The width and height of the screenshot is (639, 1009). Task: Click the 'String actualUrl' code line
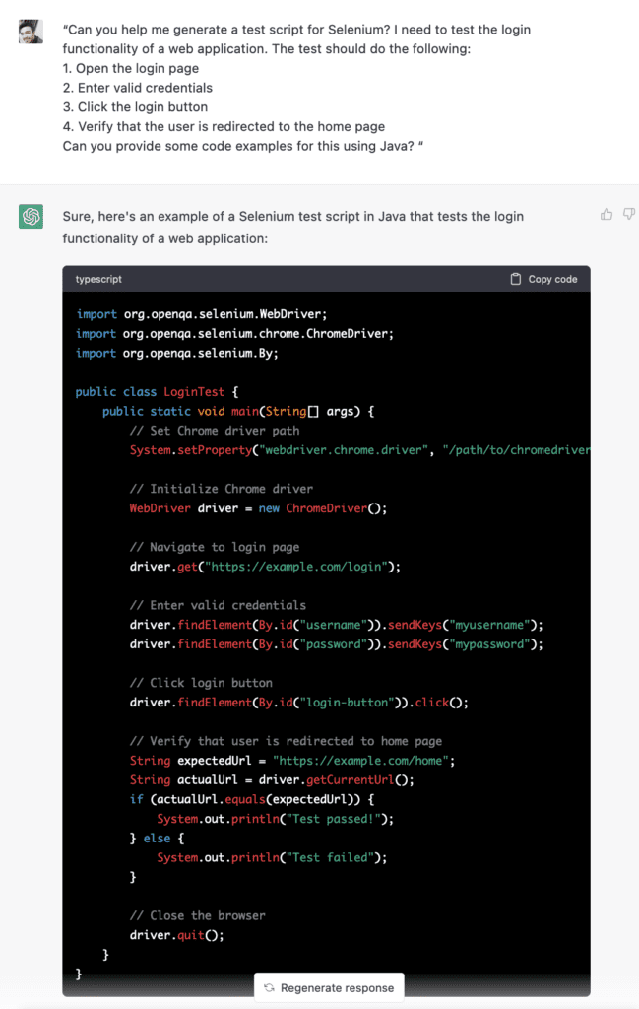(272, 779)
